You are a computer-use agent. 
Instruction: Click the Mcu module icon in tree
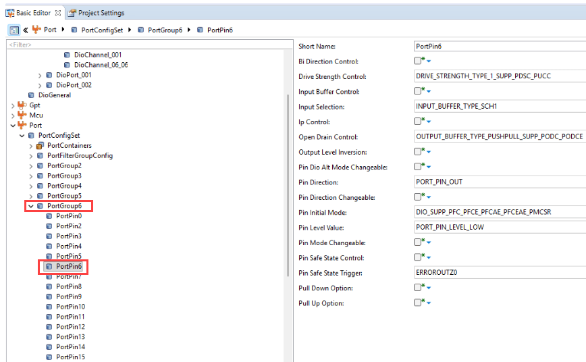coord(22,115)
